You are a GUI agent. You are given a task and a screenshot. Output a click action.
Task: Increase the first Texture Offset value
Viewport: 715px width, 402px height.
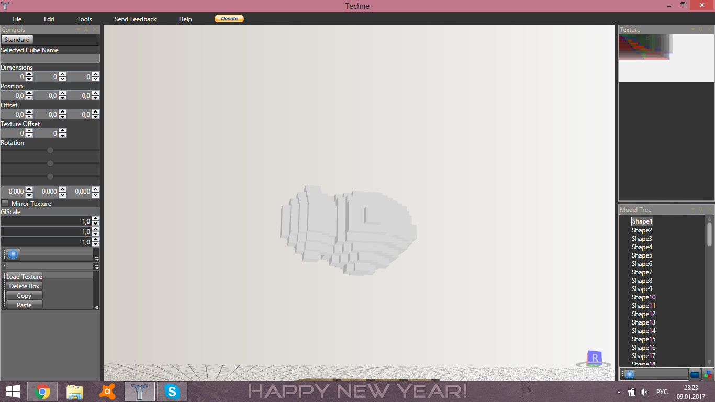(x=29, y=131)
